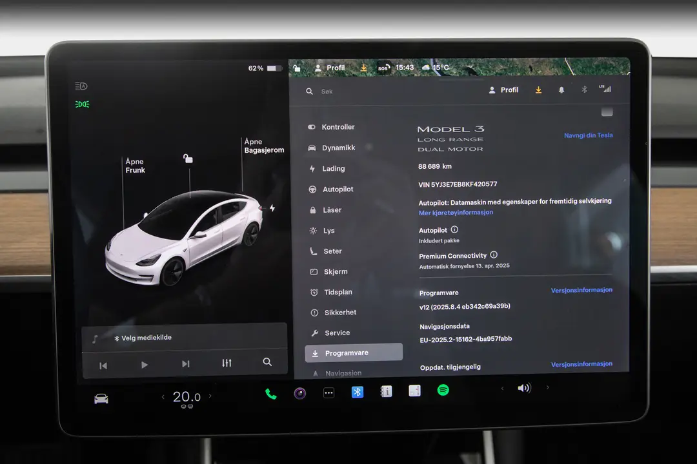This screenshot has height=464, width=697.
Task: Lower the volume with left chevron
Action: [x=502, y=389]
